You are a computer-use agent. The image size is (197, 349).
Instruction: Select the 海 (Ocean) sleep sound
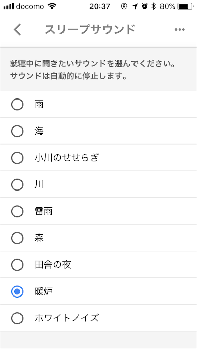tap(17, 131)
